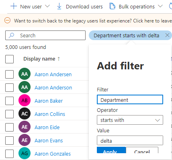Click the New user plus icon

tap(14, 6)
